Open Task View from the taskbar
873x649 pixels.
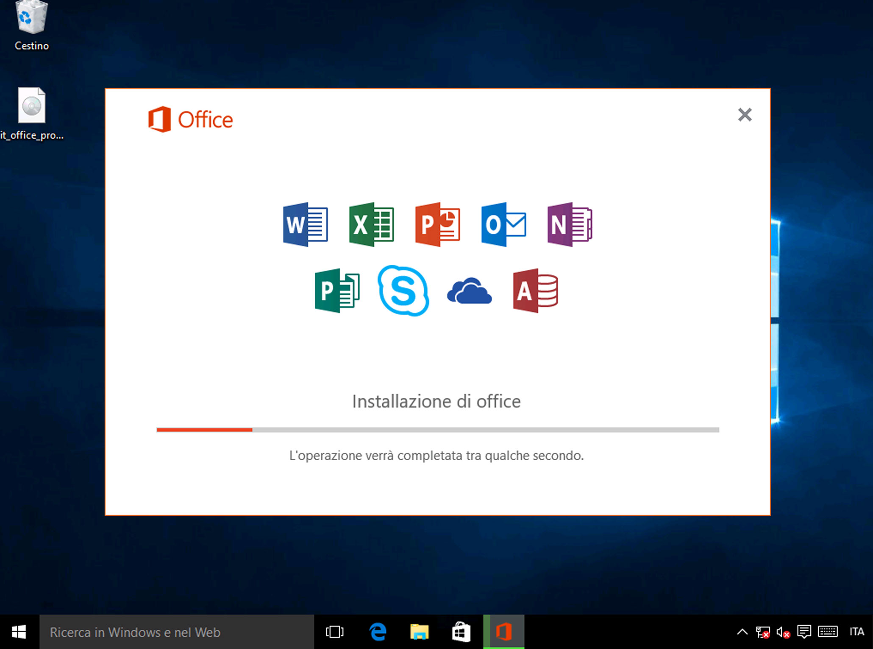coord(335,632)
